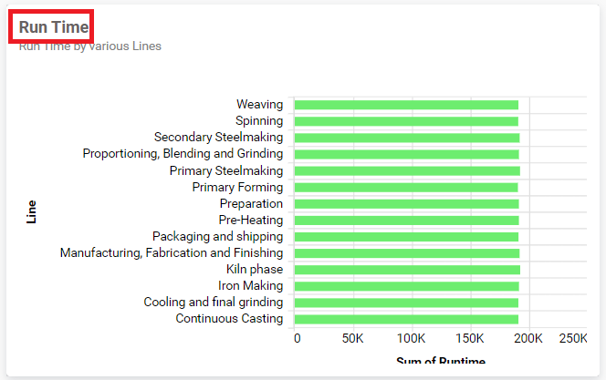
Task: Click the 100K x-axis tick label
Action: (412, 339)
